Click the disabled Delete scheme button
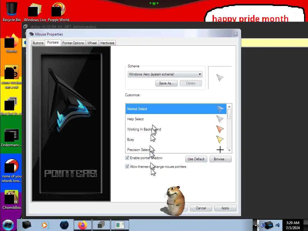 [191, 83]
